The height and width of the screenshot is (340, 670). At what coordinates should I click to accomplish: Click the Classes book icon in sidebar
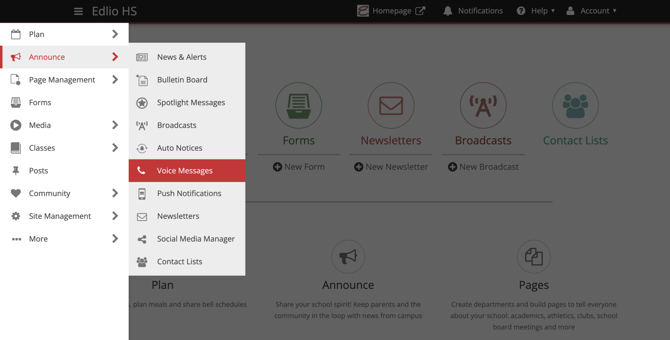point(16,148)
